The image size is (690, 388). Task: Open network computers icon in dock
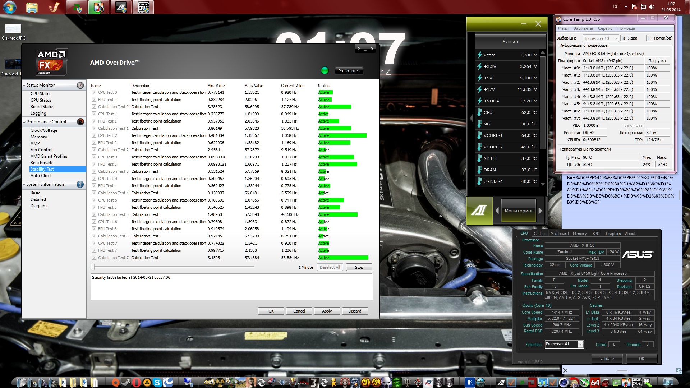pos(188,382)
